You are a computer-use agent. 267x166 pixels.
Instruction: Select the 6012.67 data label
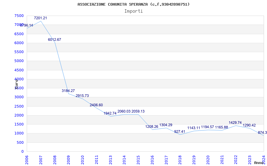54,40
